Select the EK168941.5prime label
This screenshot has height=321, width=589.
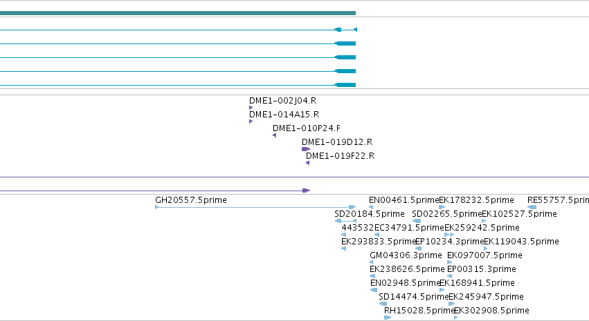click(477, 284)
